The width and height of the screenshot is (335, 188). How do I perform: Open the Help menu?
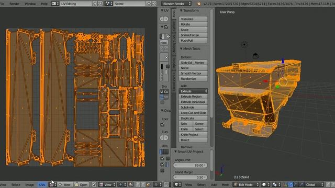[44, 4]
